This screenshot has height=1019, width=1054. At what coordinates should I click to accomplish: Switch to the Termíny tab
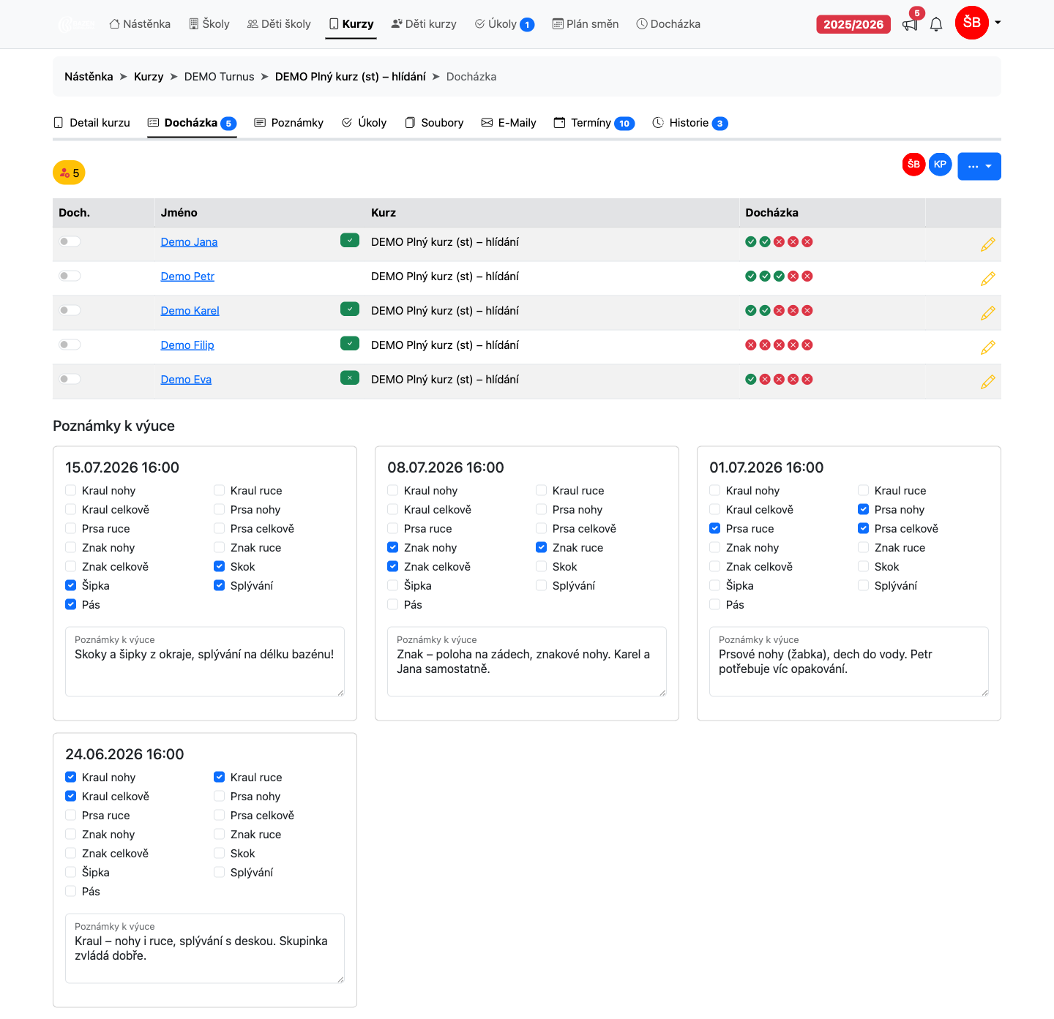594,123
